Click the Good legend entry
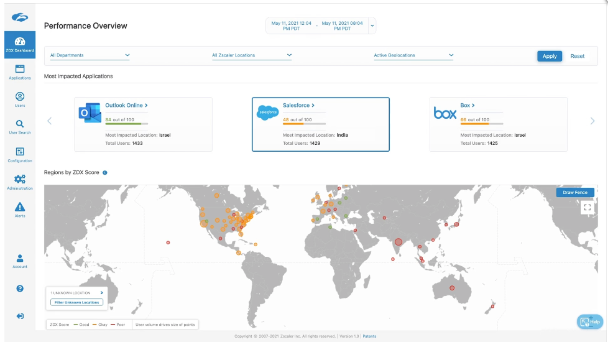The height and width of the screenshot is (342, 608). click(81, 325)
